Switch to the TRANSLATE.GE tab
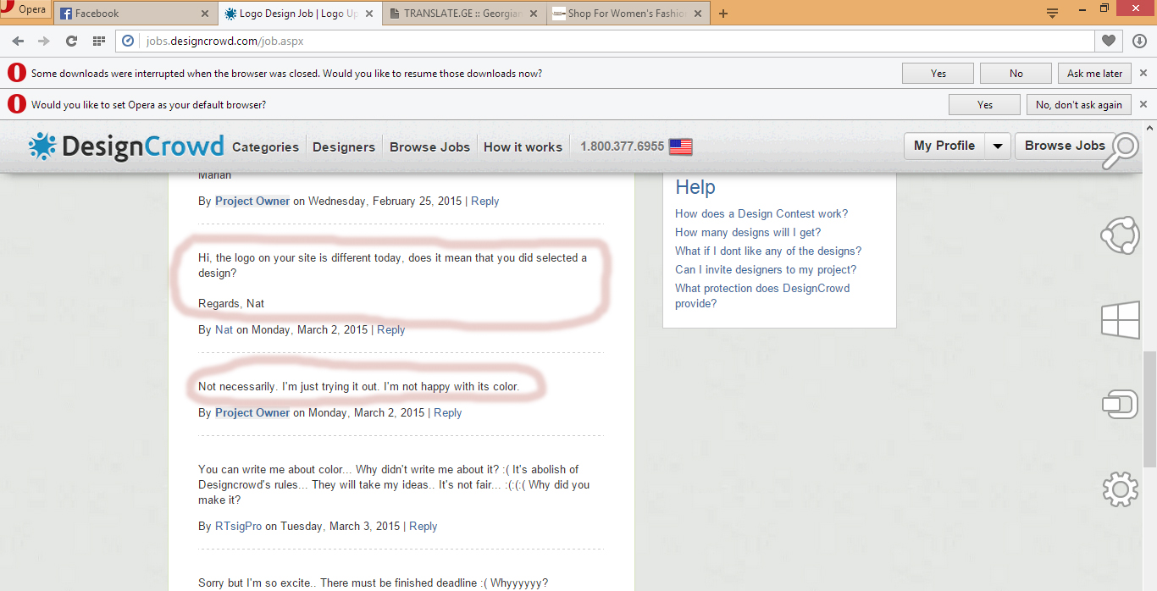Screen dimensions: 1157x591 pyautogui.click(x=463, y=14)
